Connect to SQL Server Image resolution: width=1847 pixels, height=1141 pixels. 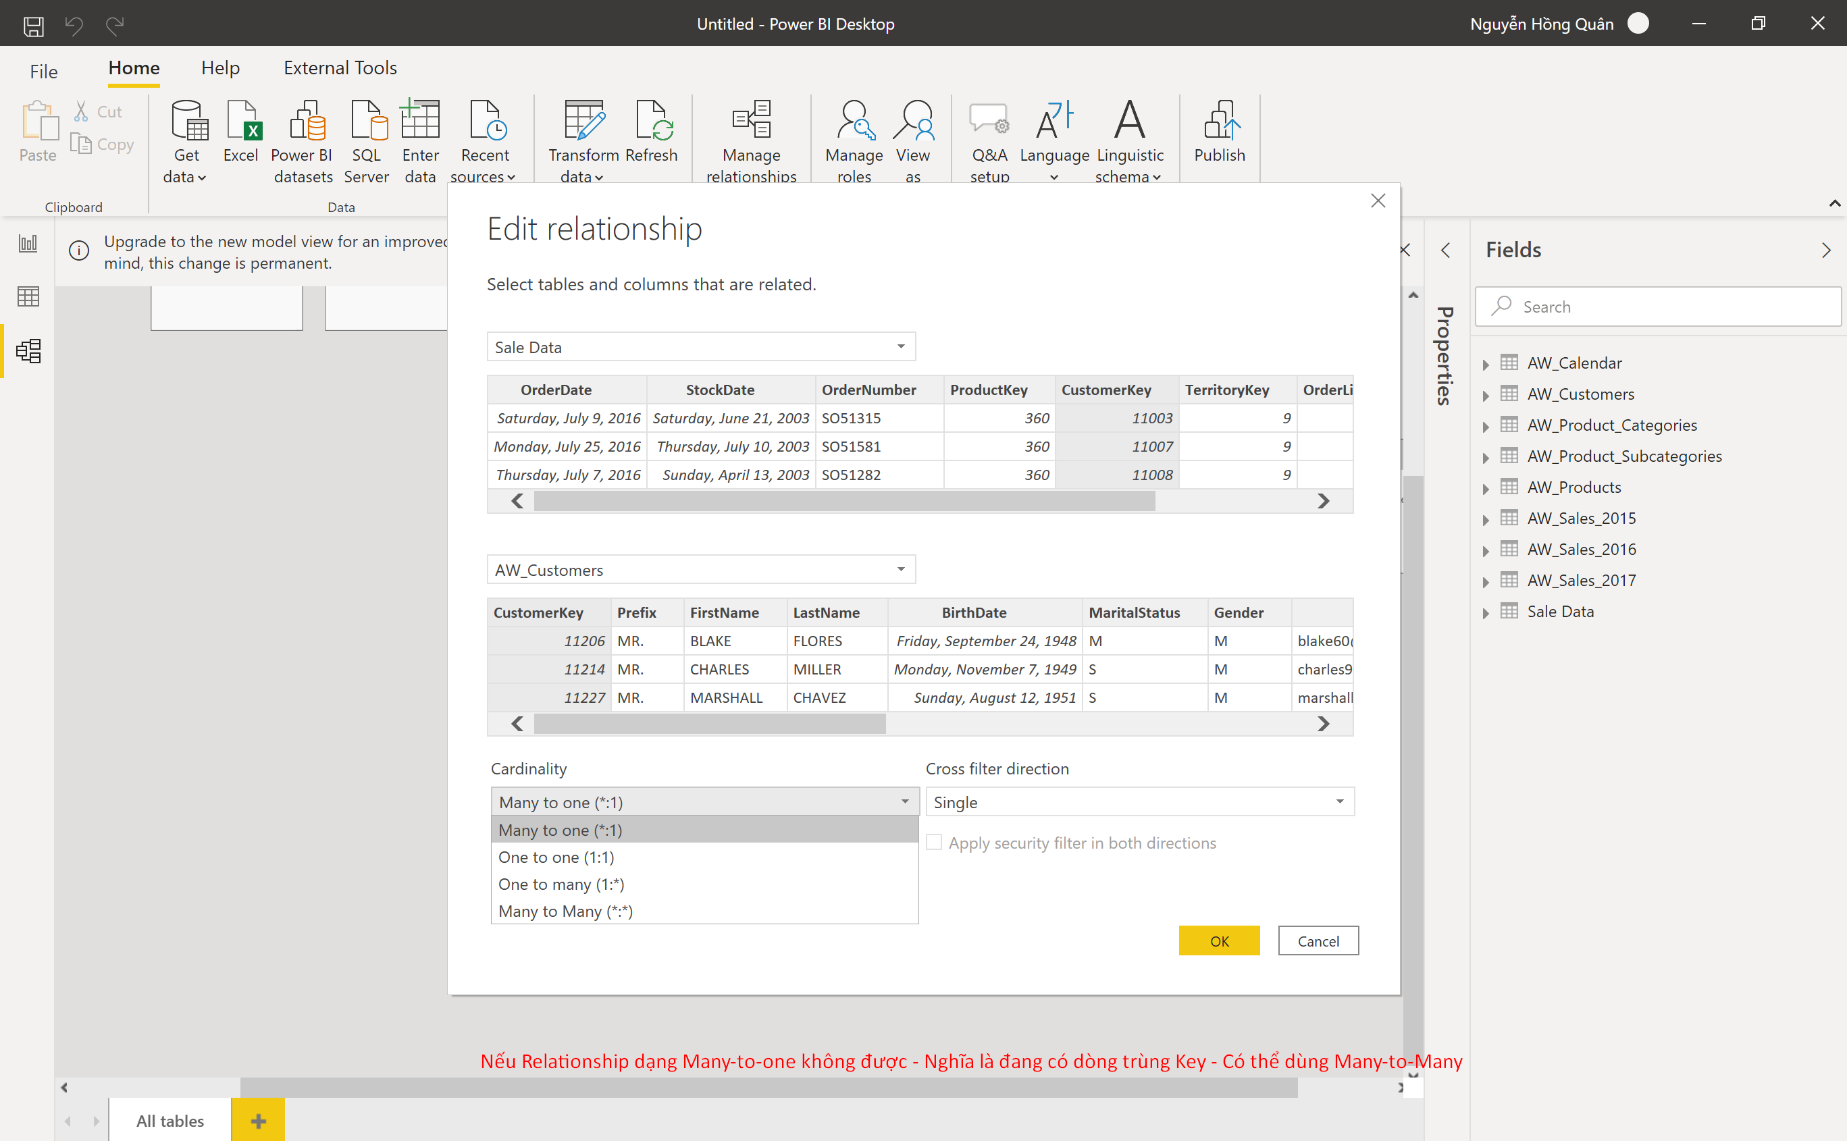(367, 142)
